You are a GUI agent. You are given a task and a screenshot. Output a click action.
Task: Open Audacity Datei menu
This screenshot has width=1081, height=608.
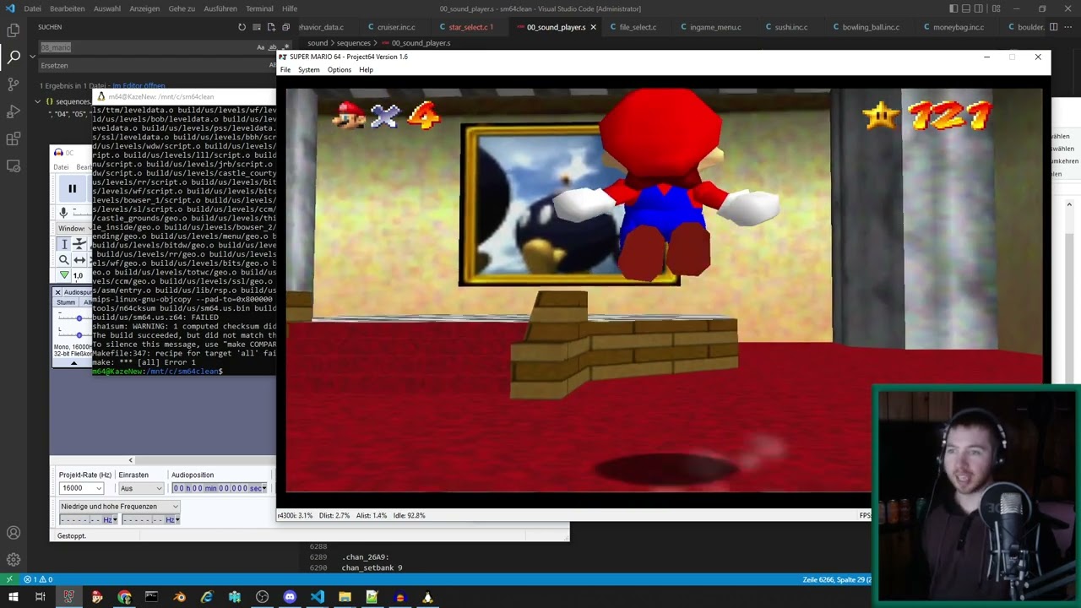pos(61,166)
